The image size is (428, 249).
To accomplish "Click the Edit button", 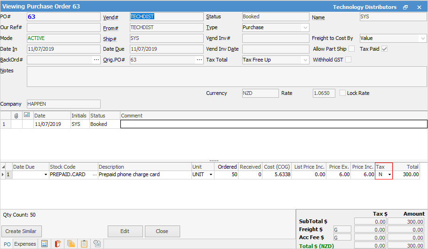I will point(125,231).
